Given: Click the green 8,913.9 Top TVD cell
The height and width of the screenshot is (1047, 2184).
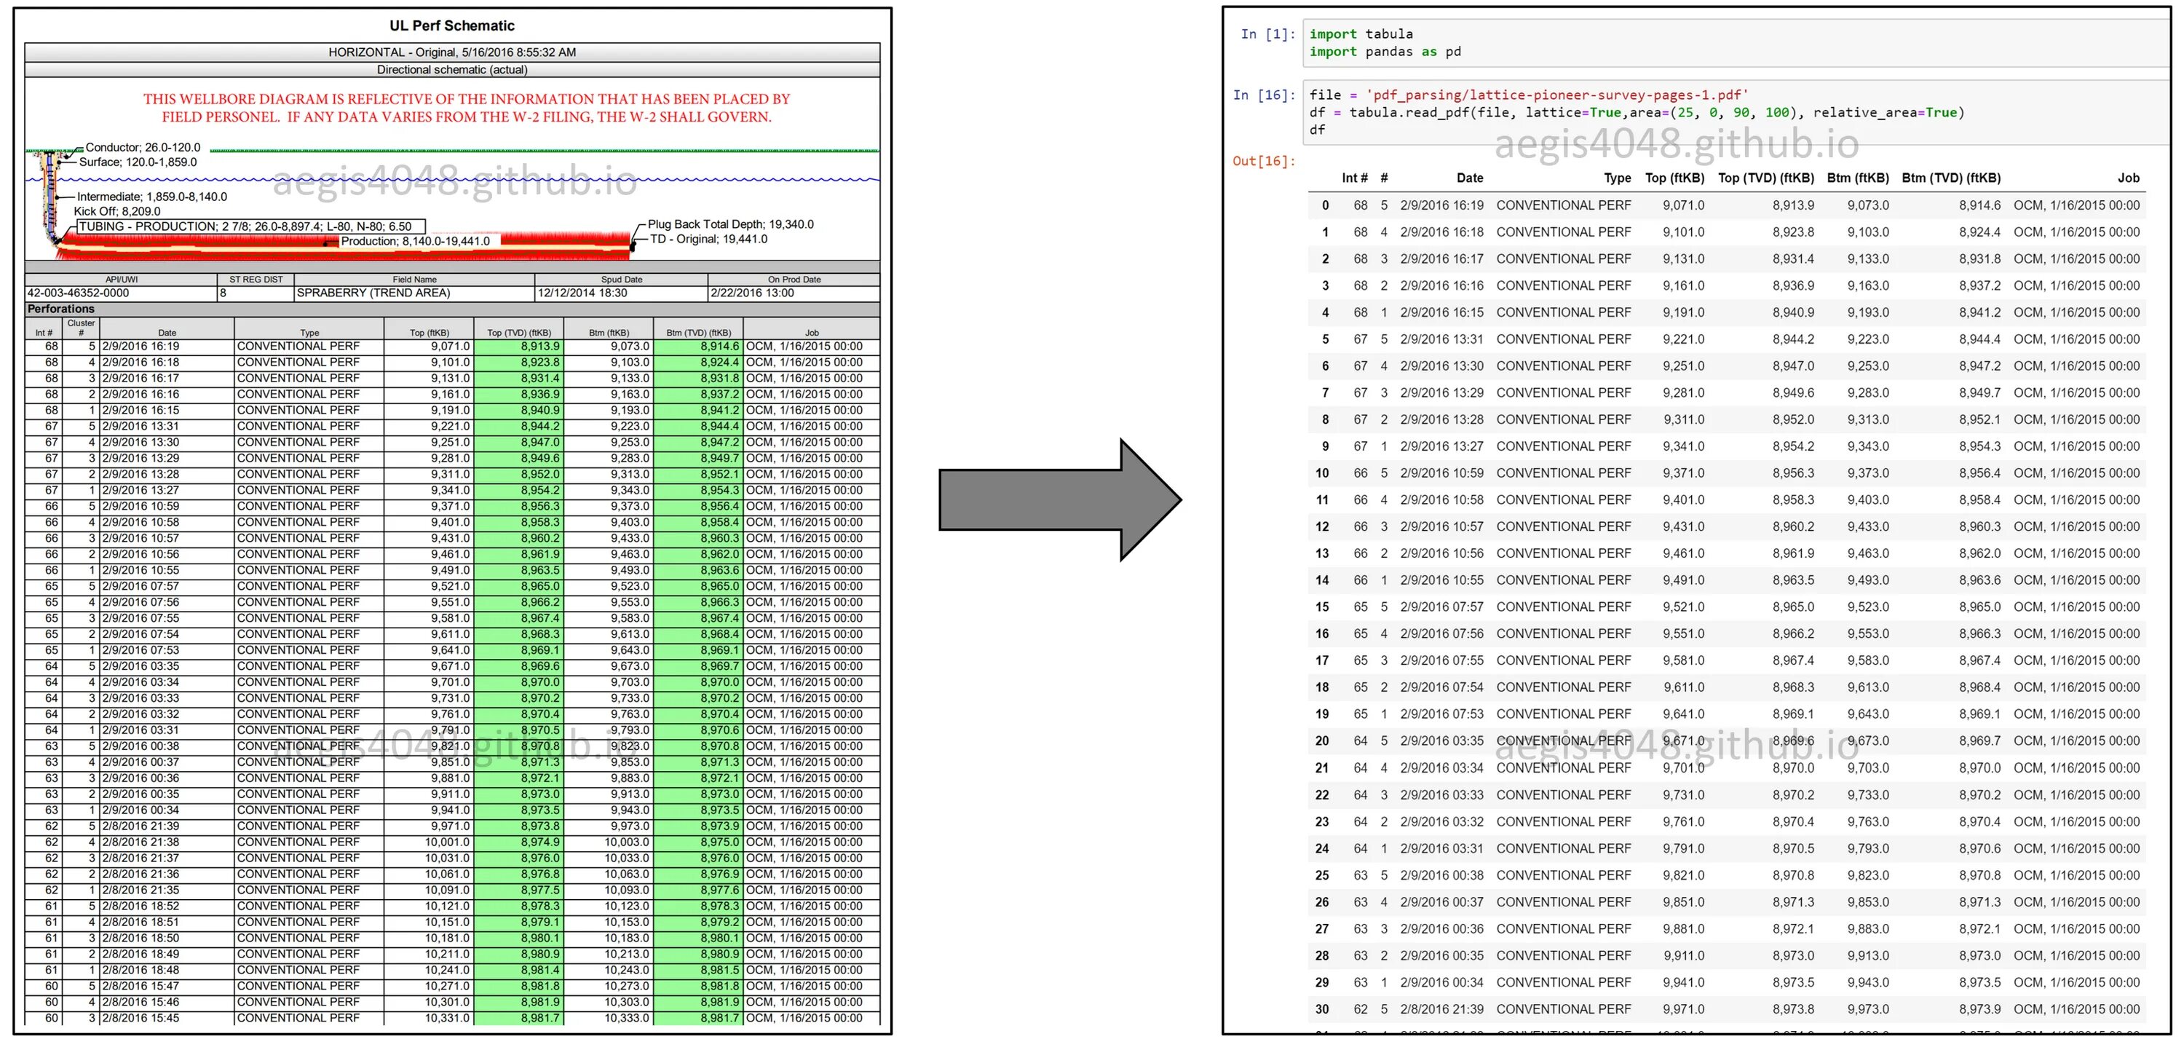Looking at the screenshot, I should tap(539, 346).
